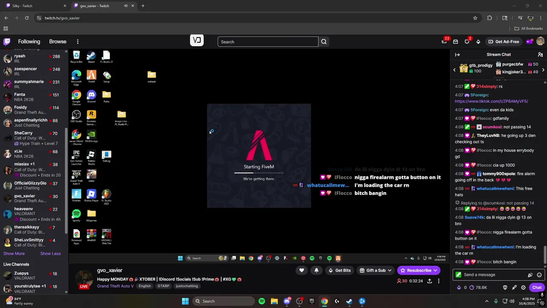
Task: Open the 5Foreign TikTok link in chat
Action: coord(491,101)
